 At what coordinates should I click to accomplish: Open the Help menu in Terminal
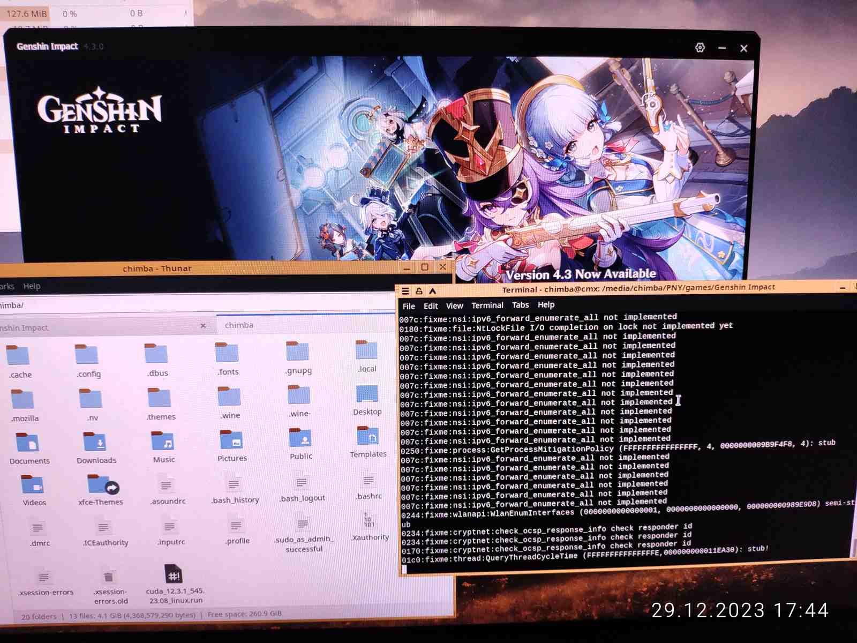click(546, 304)
